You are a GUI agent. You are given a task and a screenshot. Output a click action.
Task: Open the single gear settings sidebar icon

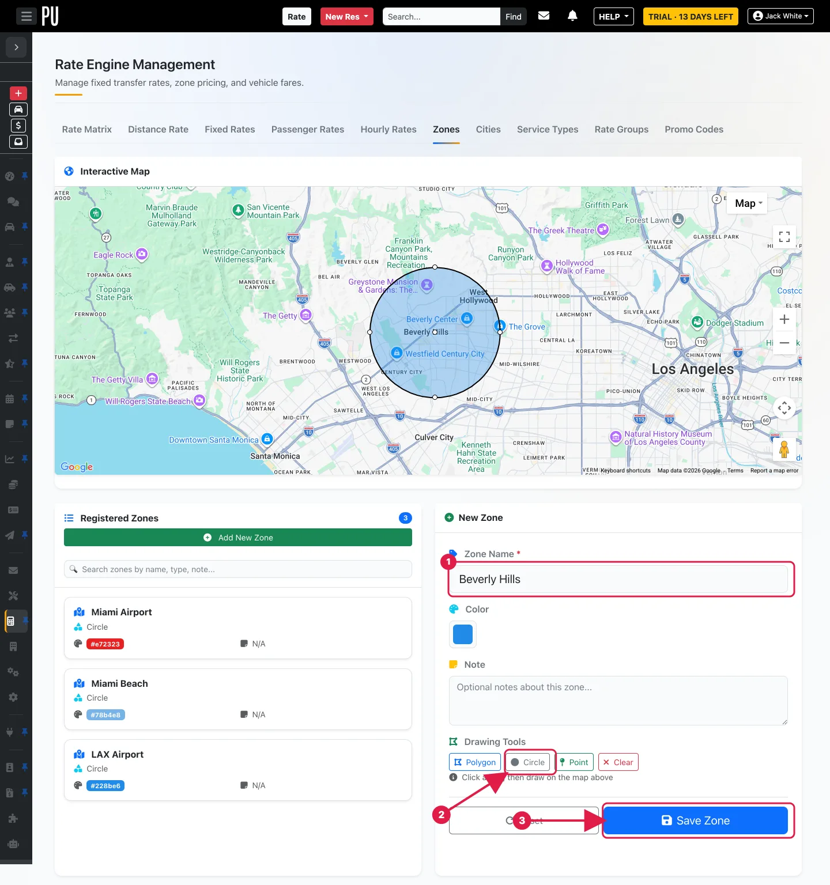click(13, 697)
